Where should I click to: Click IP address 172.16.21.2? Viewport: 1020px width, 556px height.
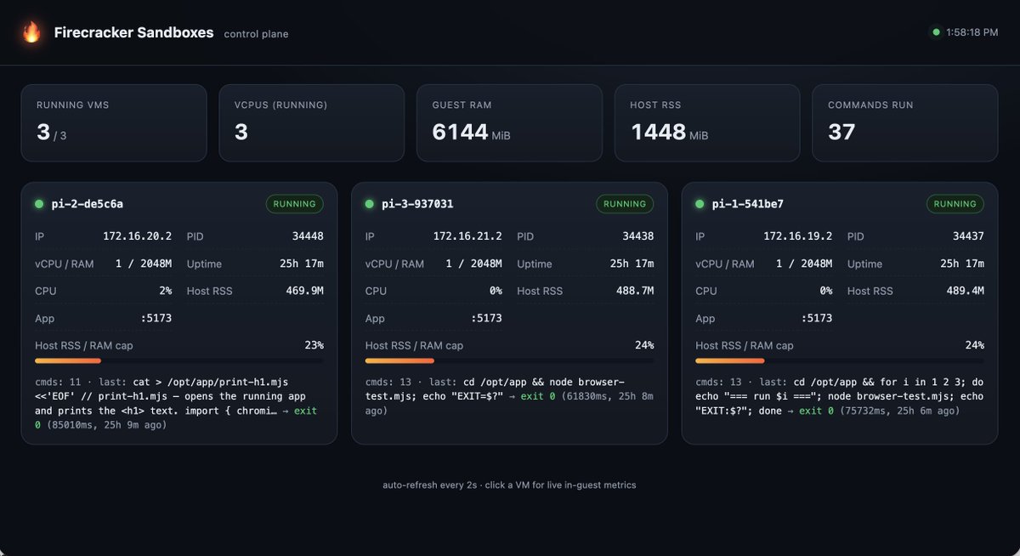467,236
